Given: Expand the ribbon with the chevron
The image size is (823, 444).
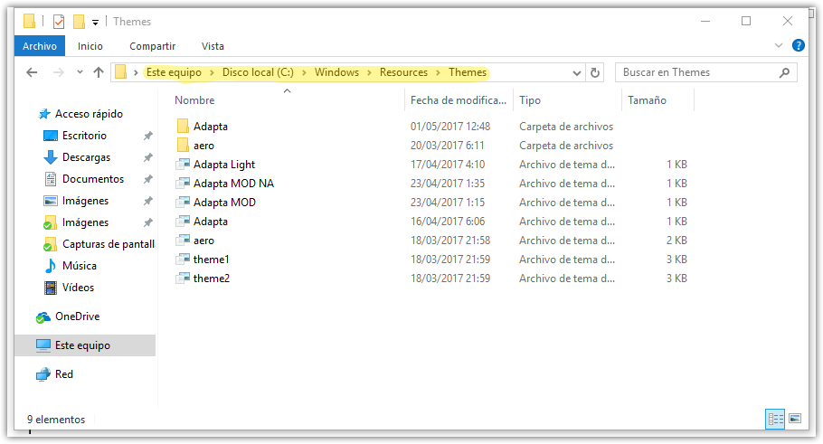Looking at the screenshot, I should [x=779, y=45].
